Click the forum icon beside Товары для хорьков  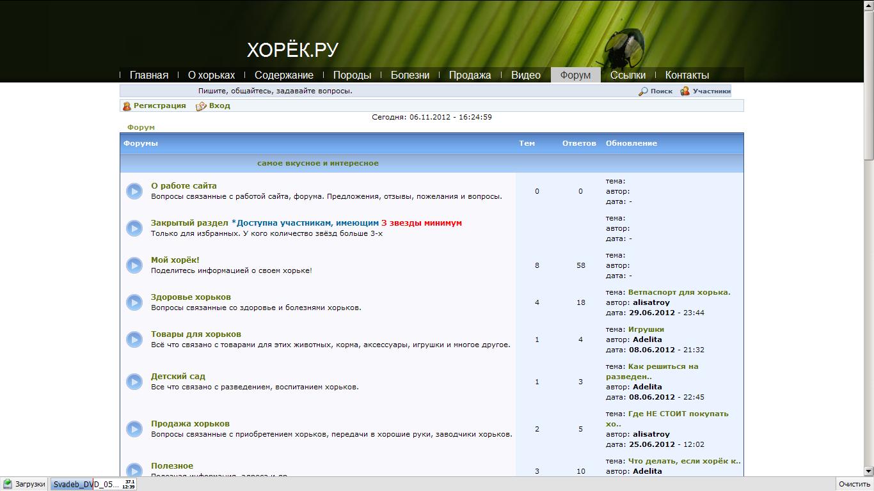134,339
